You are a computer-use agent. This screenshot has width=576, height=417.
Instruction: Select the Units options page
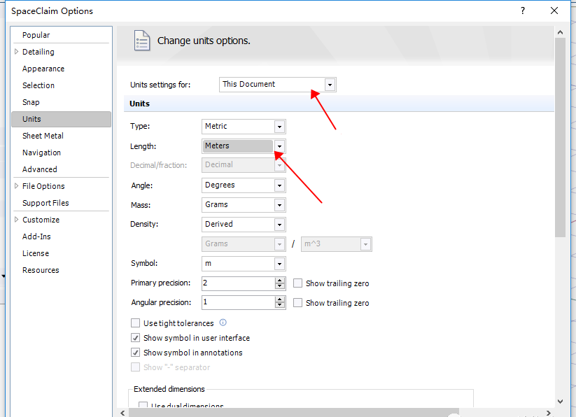click(x=62, y=119)
